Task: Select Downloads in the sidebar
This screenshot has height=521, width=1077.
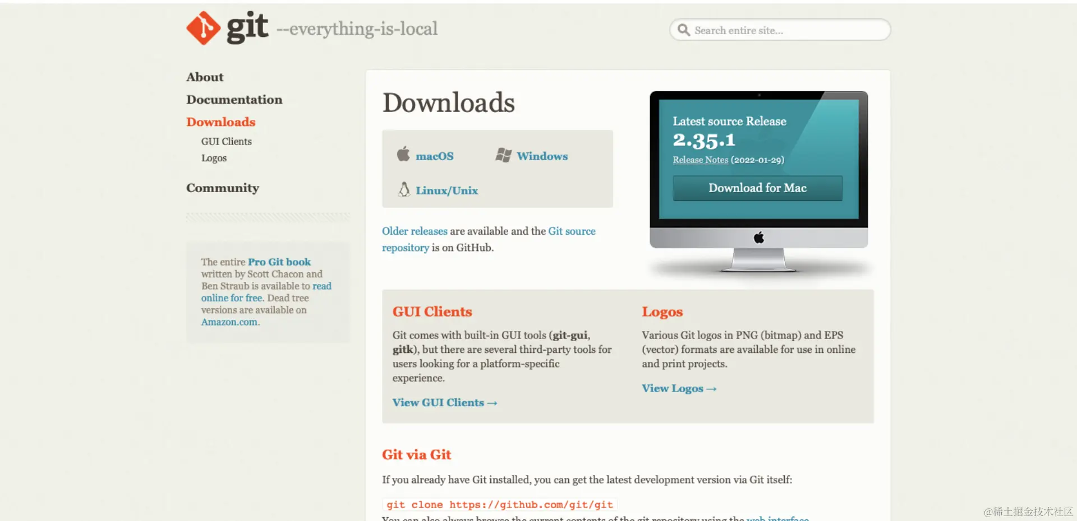Action: [221, 122]
